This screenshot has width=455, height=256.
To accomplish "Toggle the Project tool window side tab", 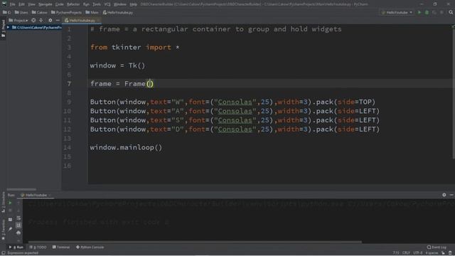I will click(x=3, y=28).
